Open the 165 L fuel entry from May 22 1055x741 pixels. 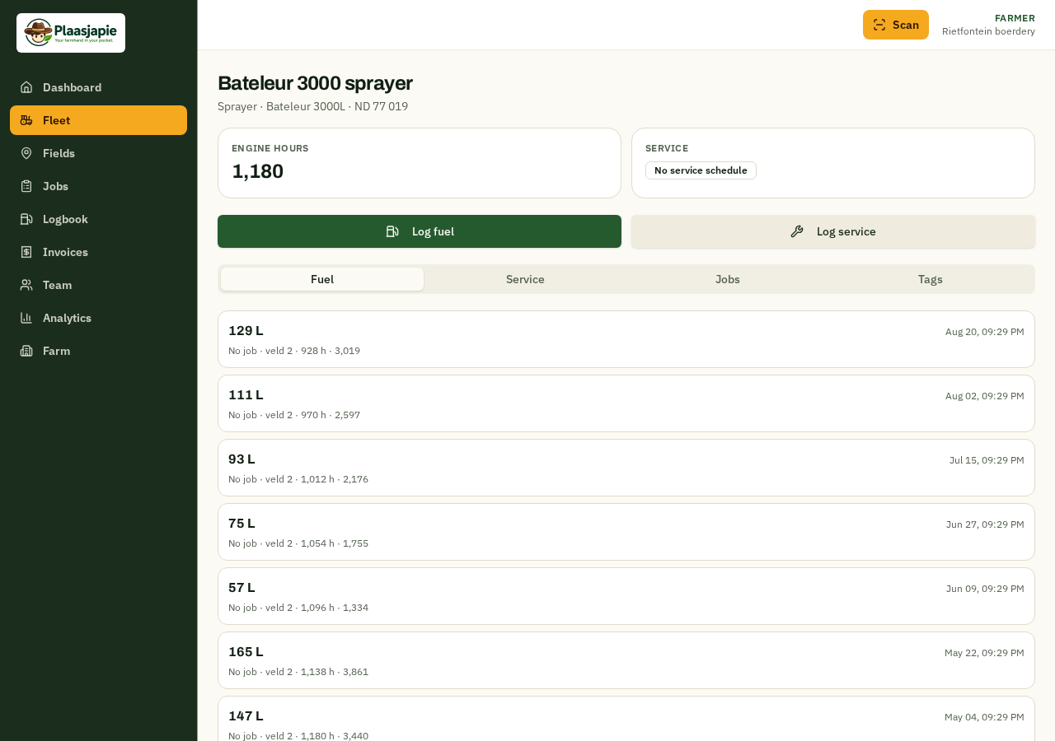point(626,660)
